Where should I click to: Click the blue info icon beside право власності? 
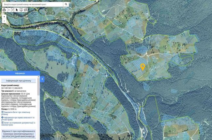(2, 118)
